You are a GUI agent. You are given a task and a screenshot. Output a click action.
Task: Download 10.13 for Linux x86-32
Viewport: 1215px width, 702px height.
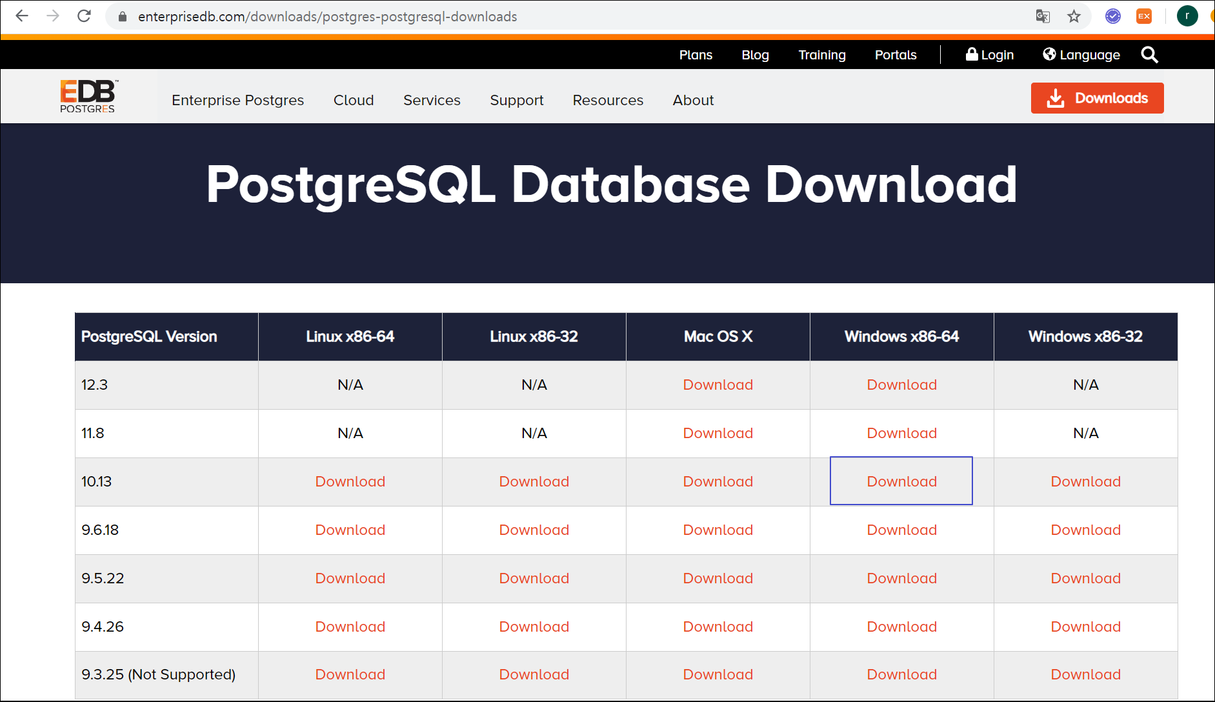click(x=534, y=481)
